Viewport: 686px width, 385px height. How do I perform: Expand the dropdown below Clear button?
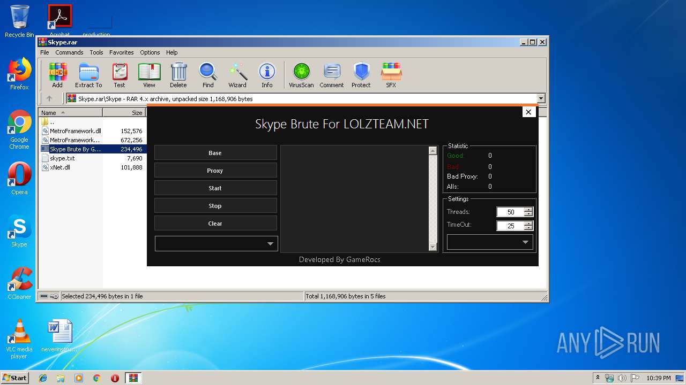pos(217,243)
